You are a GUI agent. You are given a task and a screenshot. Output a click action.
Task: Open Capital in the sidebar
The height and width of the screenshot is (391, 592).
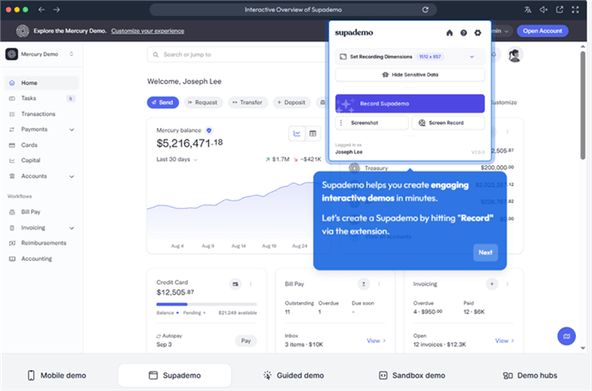[41, 161]
